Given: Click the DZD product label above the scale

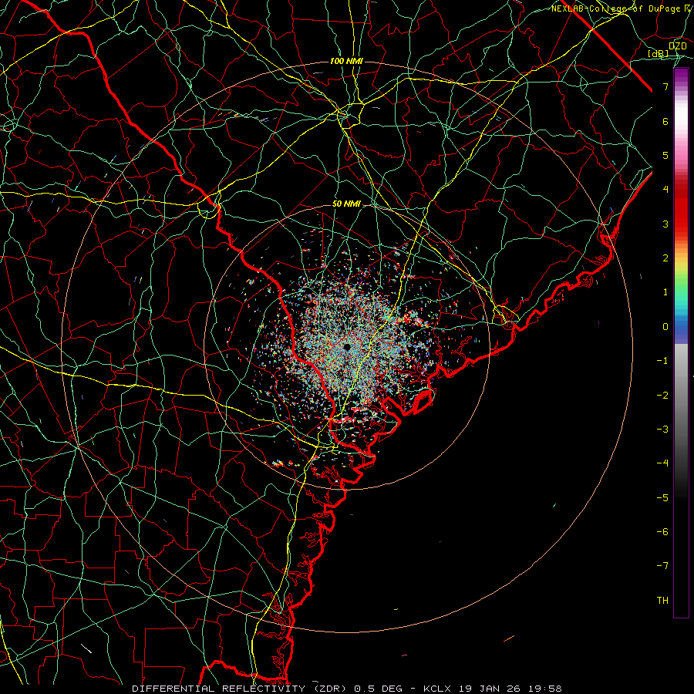Looking at the screenshot, I should point(678,46).
